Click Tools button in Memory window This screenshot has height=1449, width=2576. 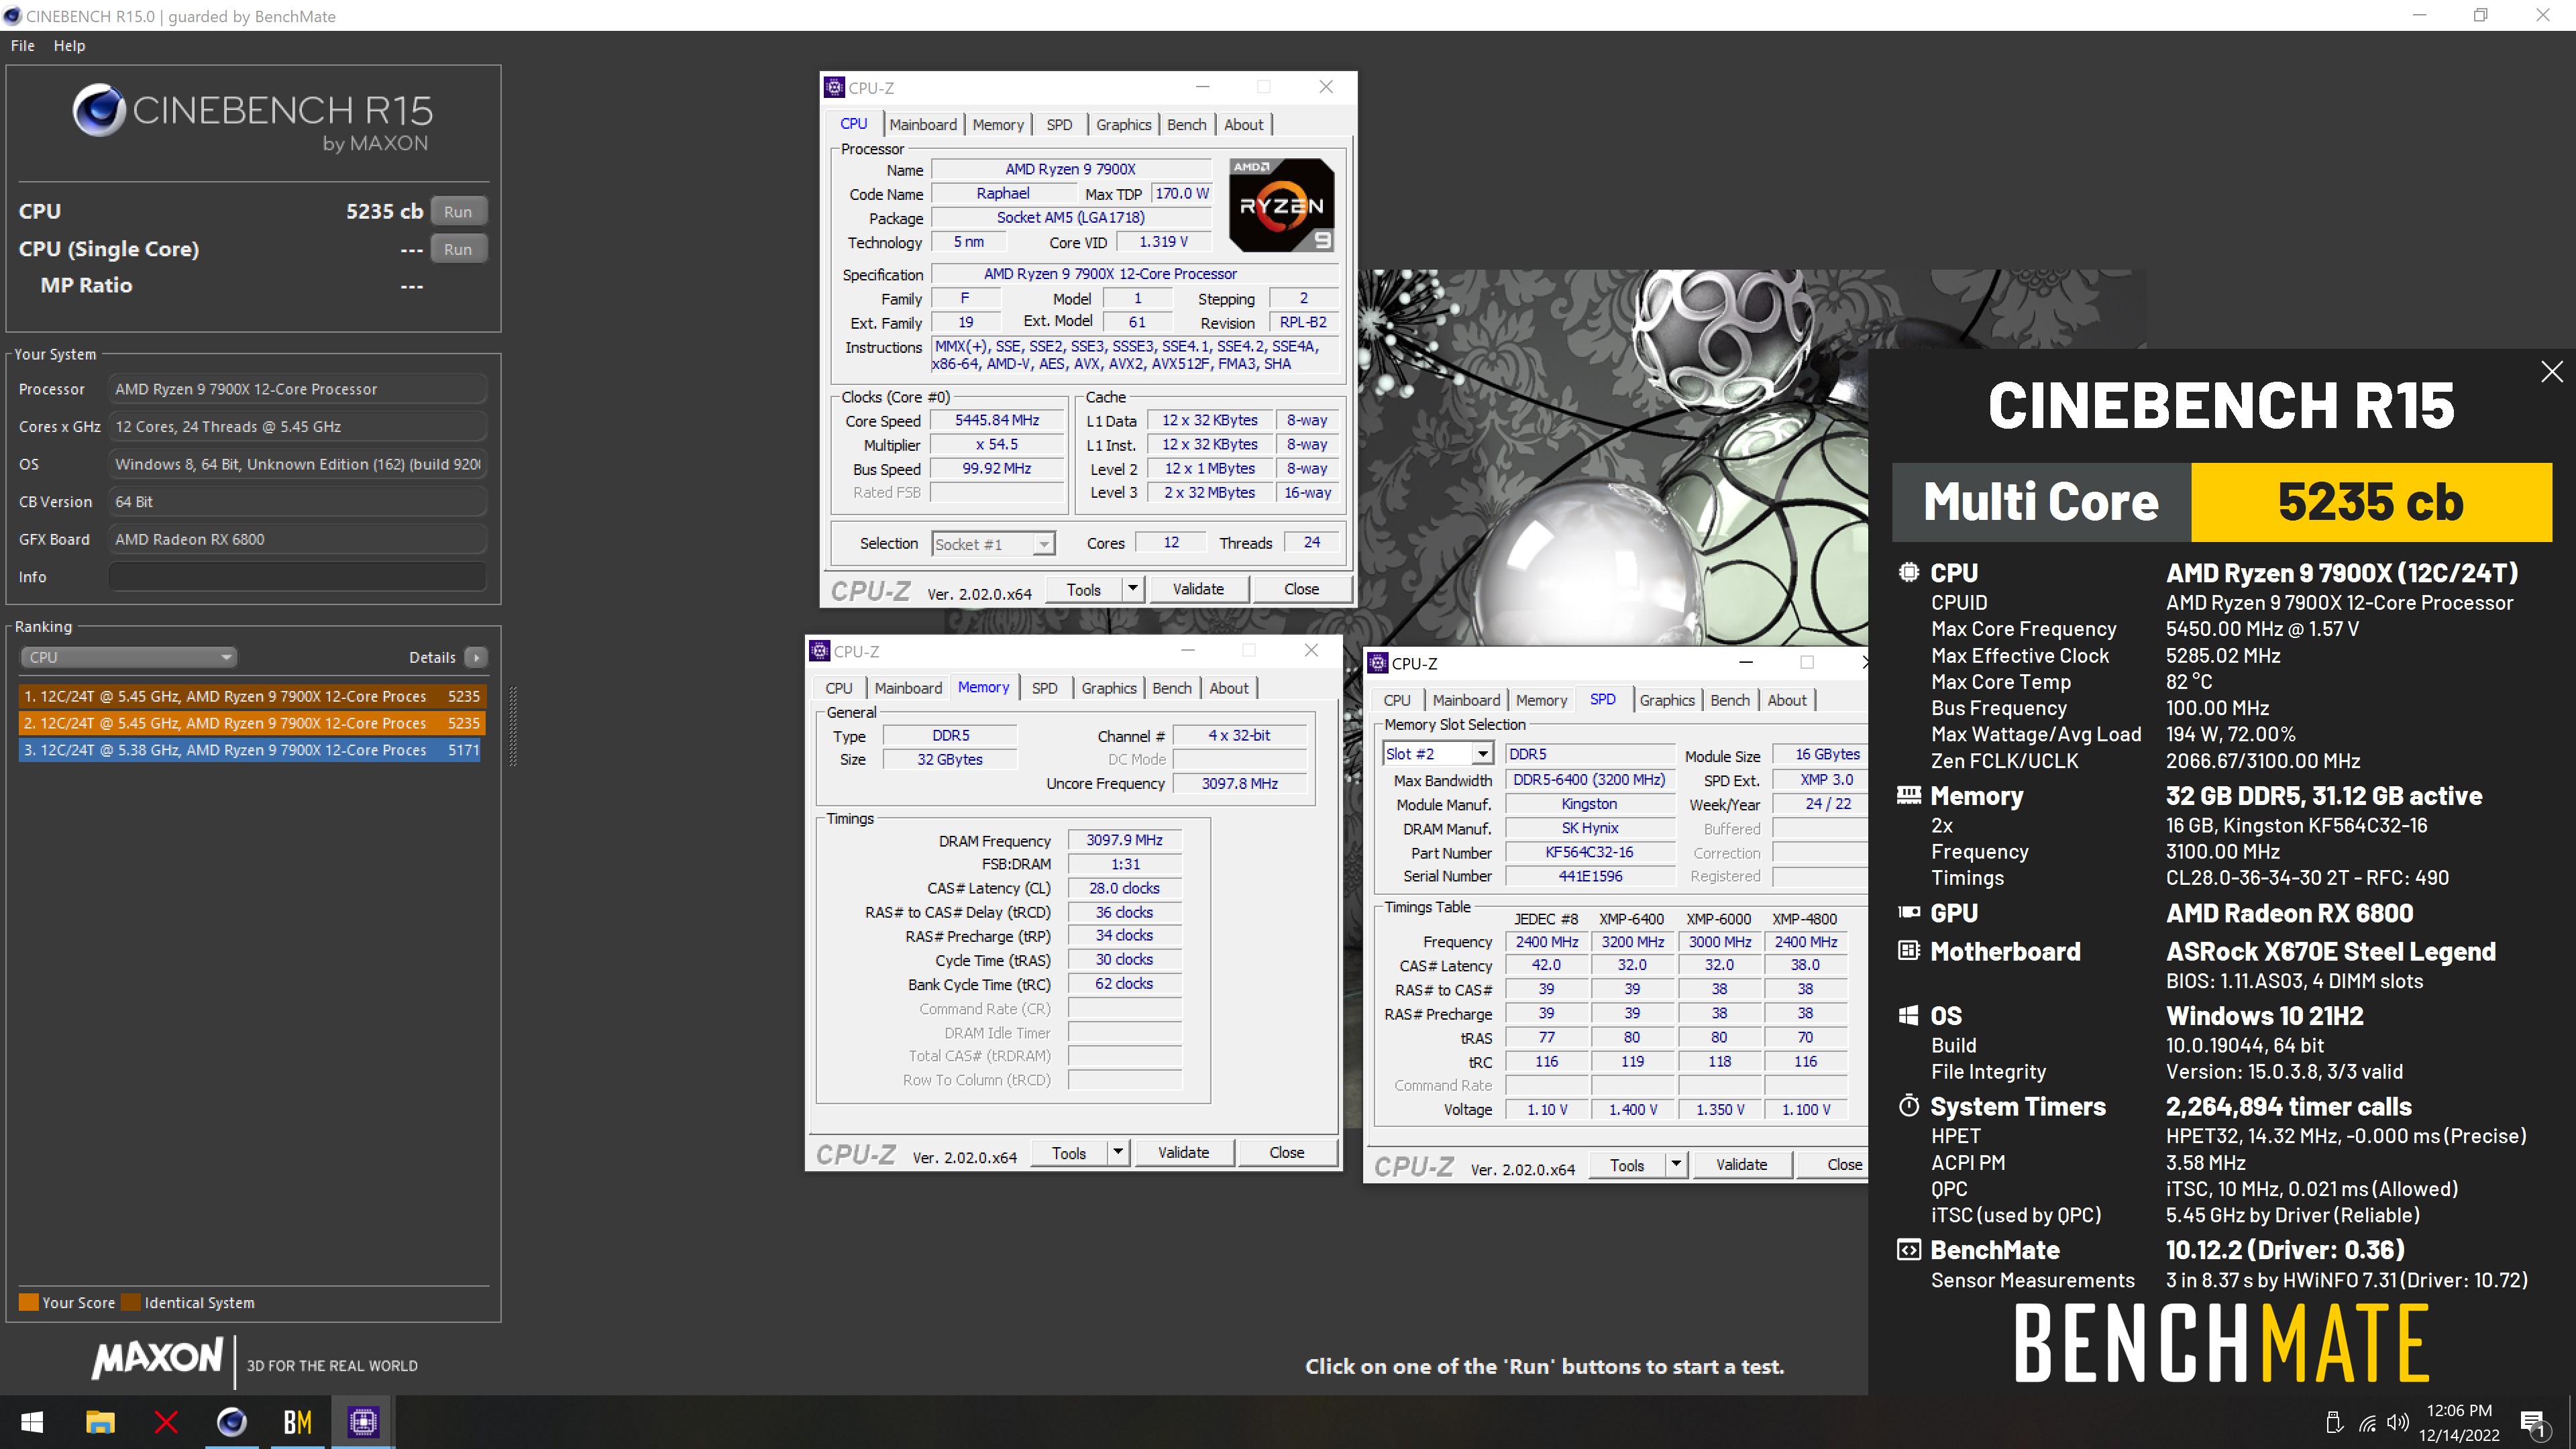(1068, 1153)
